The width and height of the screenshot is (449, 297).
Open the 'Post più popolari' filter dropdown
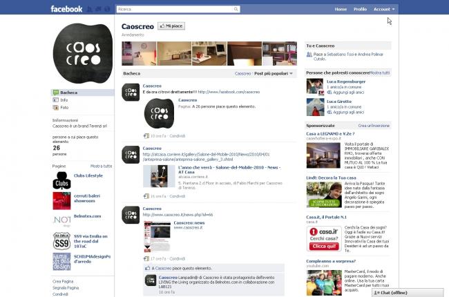coord(273,74)
